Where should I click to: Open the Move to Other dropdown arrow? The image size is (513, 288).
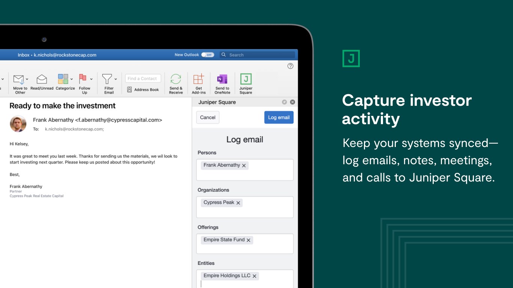[27, 79]
